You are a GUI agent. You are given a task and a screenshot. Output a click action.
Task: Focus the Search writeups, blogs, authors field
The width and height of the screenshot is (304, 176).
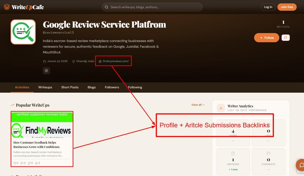pyautogui.click(x=152, y=7)
